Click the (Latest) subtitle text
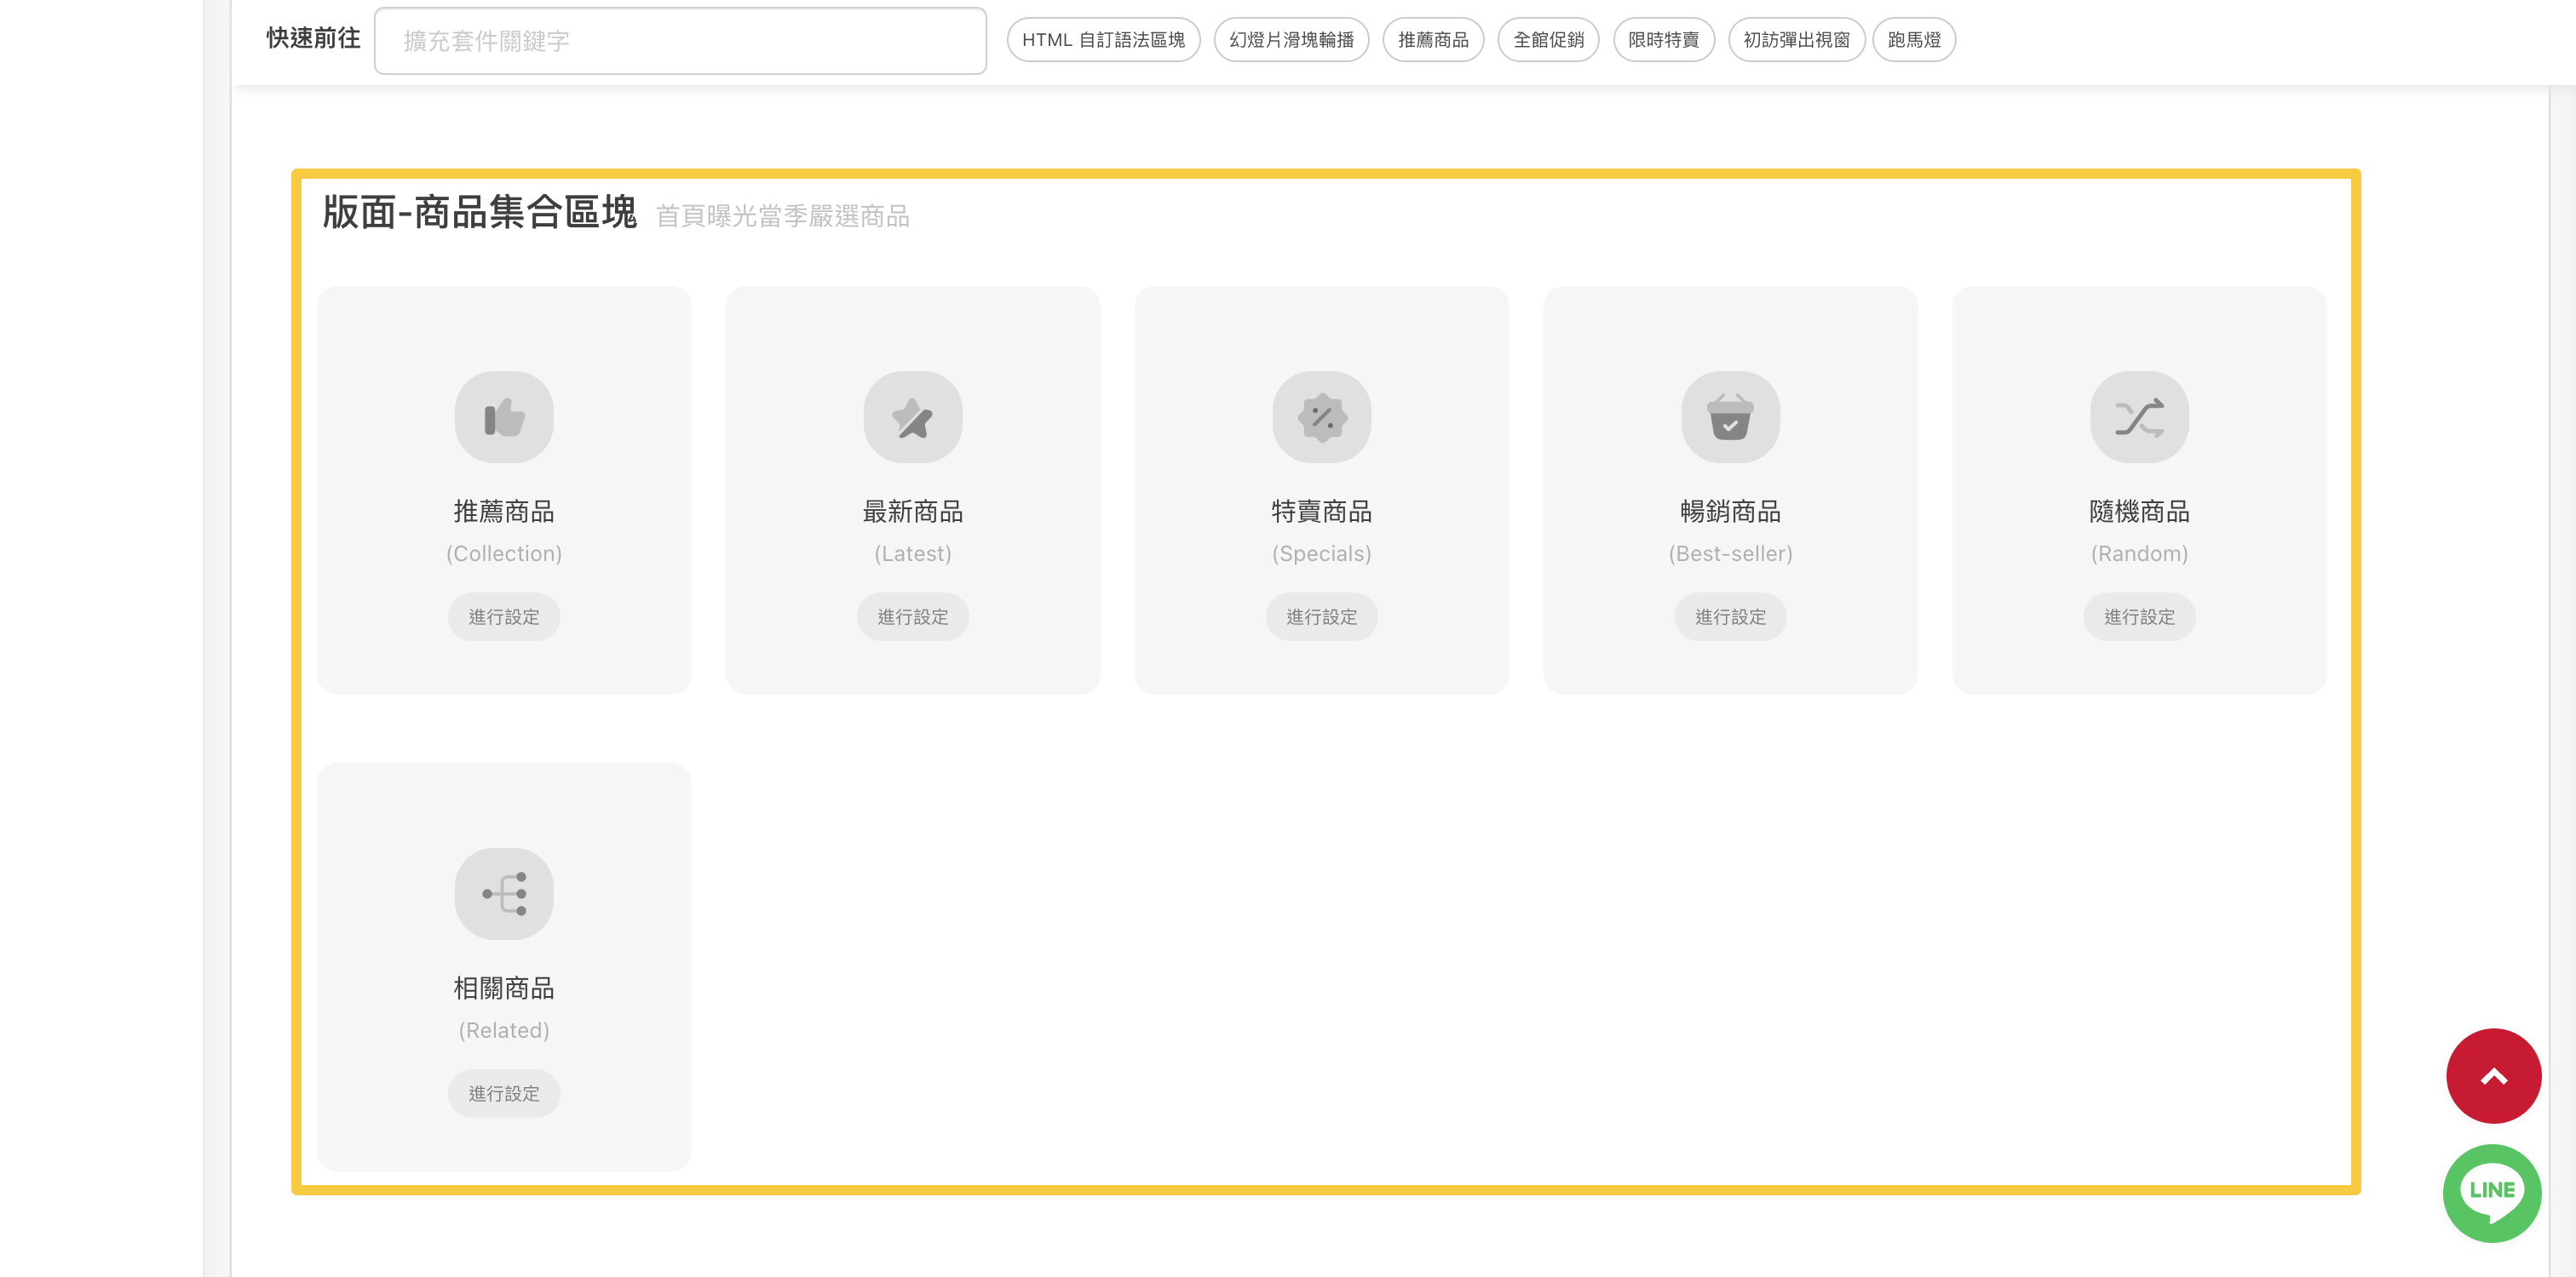The height and width of the screenshot is (1277, 2576). [x=913, y=553]
